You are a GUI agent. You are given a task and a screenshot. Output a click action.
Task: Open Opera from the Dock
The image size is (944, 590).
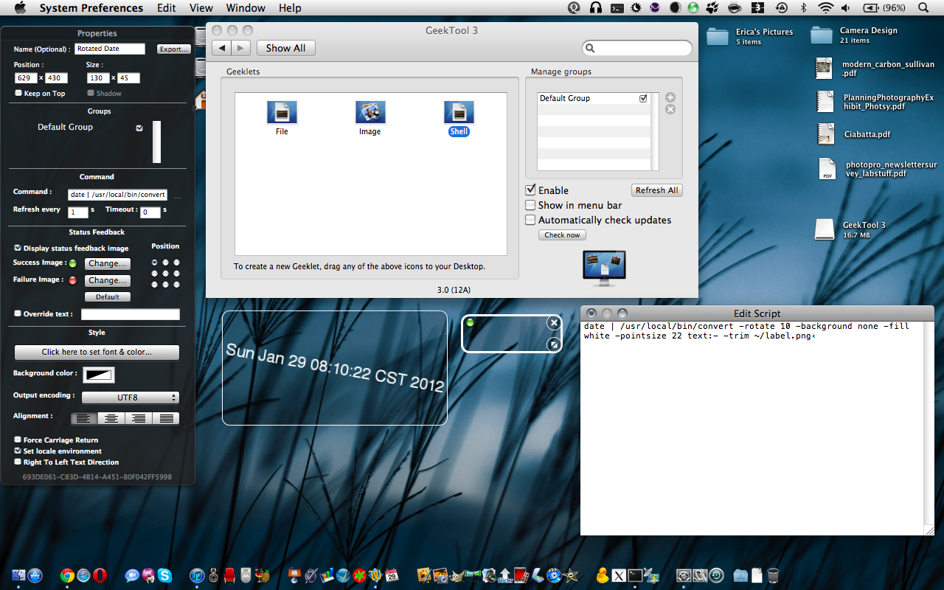(100, 576)
